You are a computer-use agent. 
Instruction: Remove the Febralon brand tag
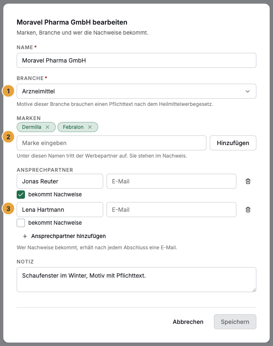tap(89, 127)
